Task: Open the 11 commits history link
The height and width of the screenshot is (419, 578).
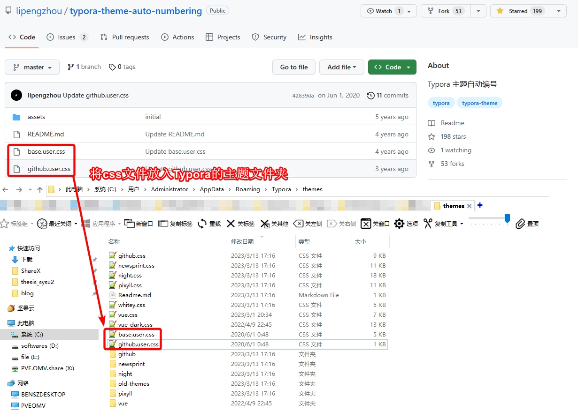Action: point(388,95)
